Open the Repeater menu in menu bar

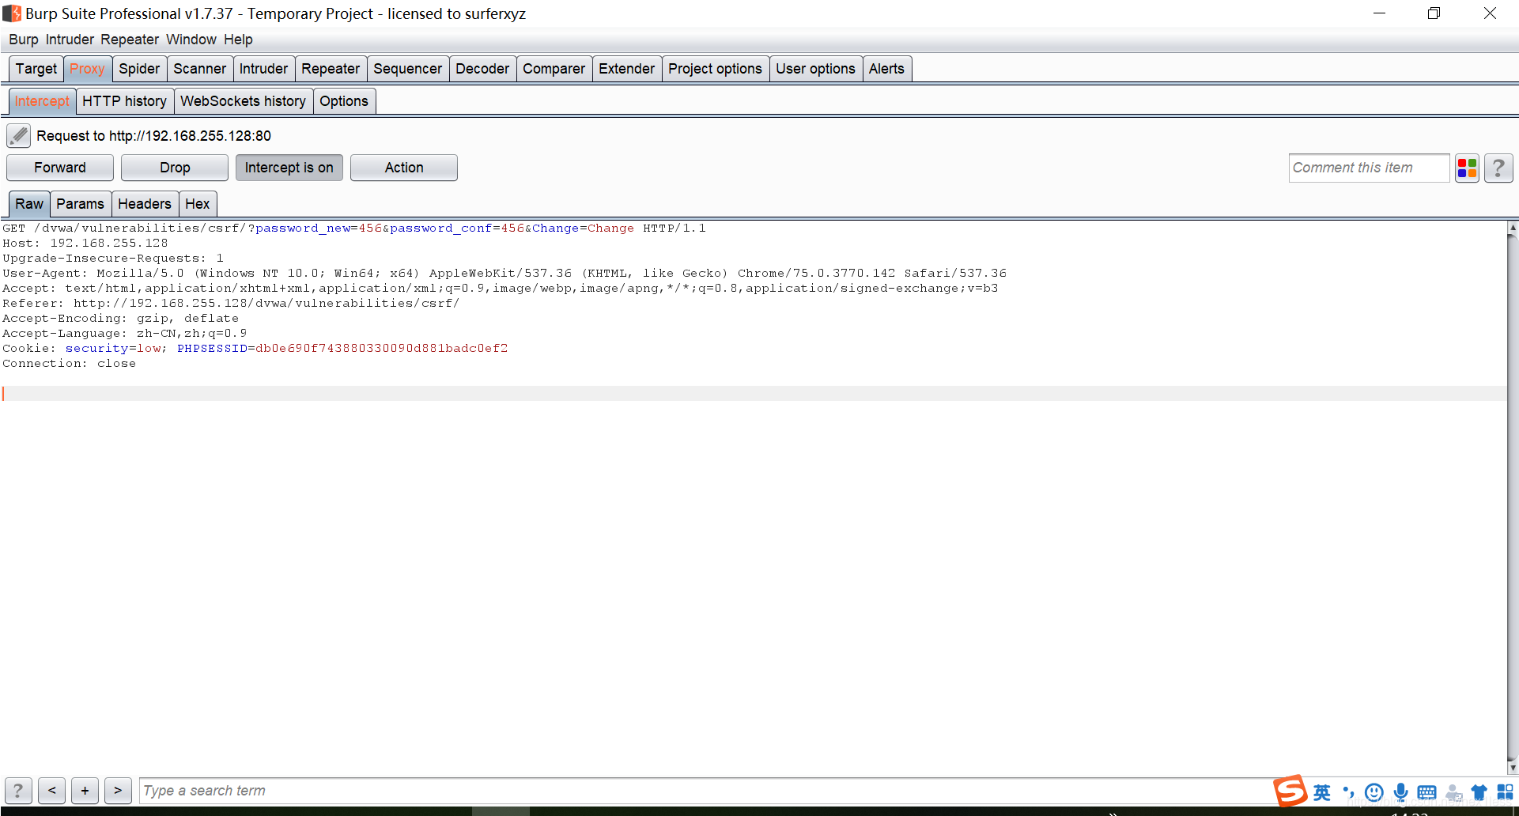click(130, 40)
